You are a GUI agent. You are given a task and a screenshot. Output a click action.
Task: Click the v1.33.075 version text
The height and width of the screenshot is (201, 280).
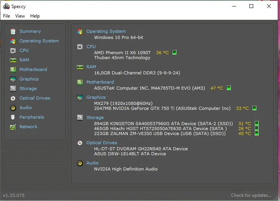tap(13, 195)
